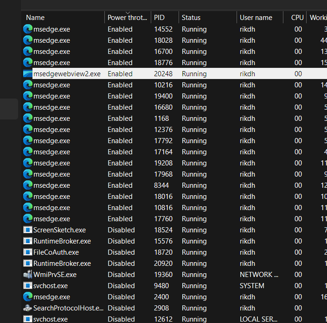Click Enabled throttling cell for msedgewebview2.exe

[x=120, y=74]
